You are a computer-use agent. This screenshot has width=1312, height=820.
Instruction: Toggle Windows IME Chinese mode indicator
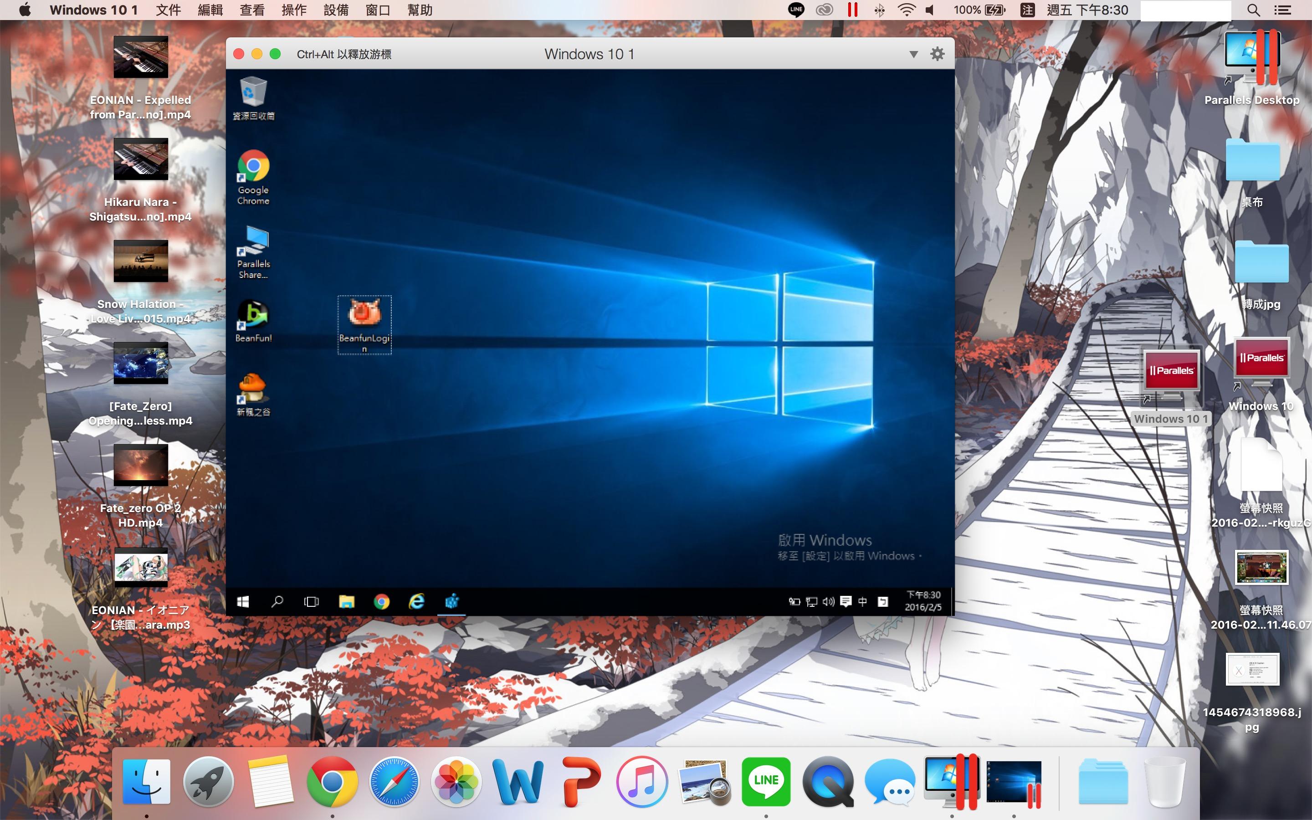click(862, 601)
